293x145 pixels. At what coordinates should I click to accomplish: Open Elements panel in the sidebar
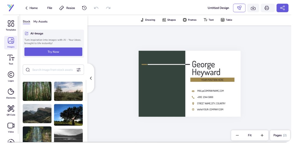coord(11,94)
